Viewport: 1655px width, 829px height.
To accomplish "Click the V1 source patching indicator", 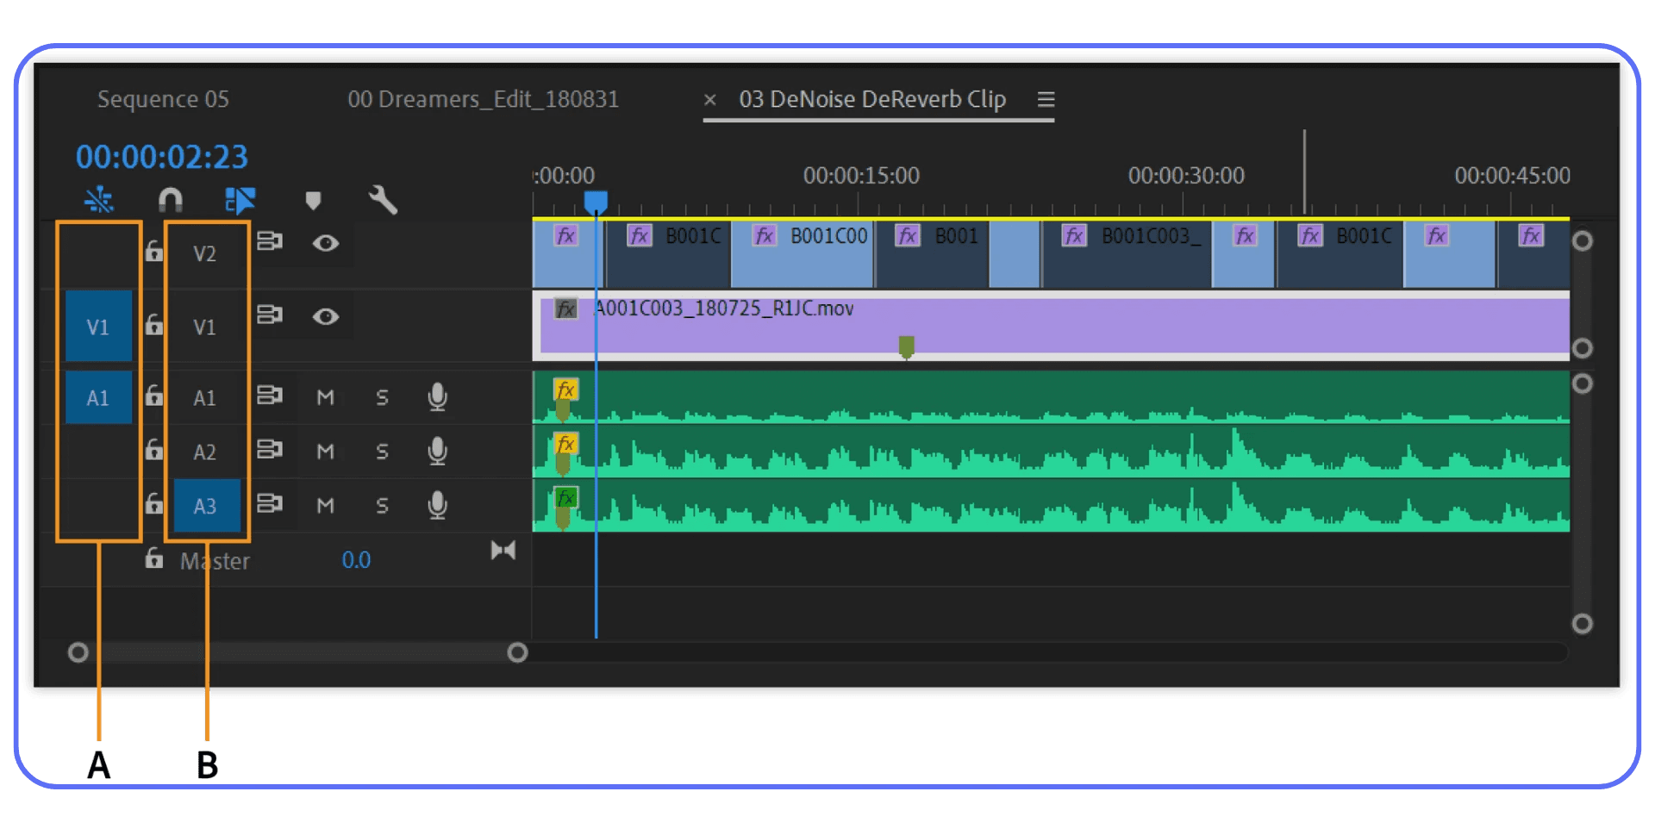I will click(99, 326).
